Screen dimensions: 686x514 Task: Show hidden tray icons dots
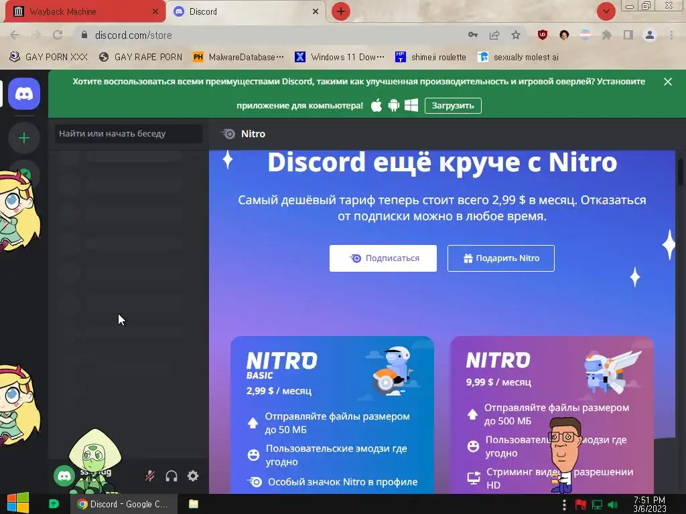tap(564, 505)
